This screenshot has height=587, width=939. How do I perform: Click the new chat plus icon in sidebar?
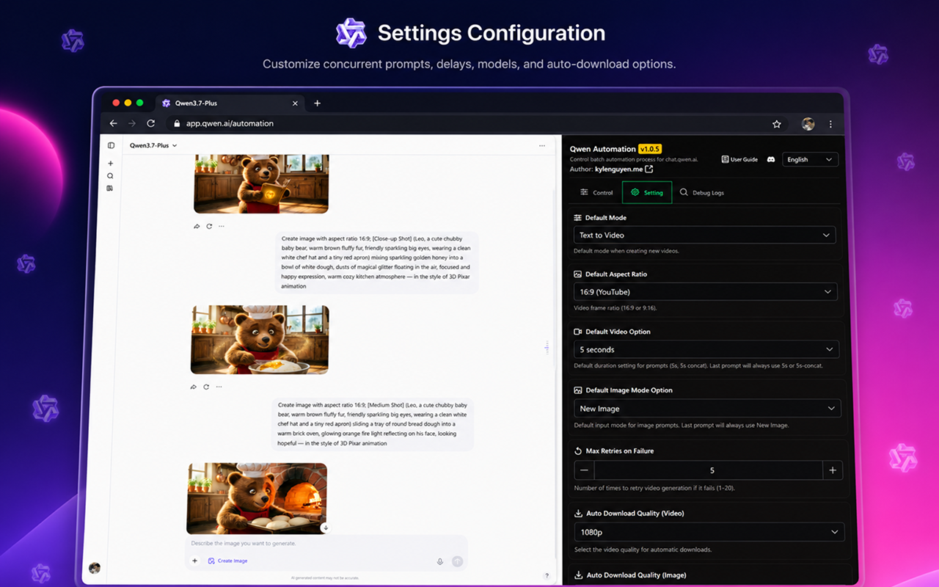point(111,164)
